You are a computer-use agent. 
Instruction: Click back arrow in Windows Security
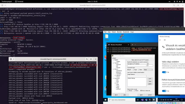160,40
